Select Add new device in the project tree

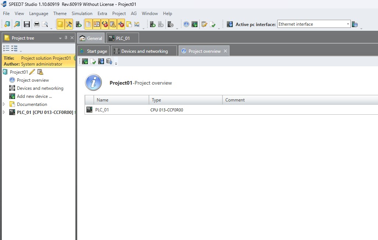click(35, 96)
